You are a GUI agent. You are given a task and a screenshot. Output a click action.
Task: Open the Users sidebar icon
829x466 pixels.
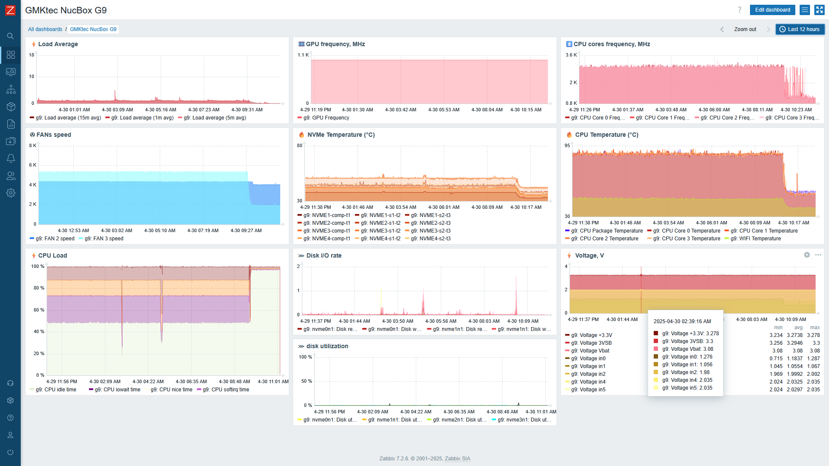pyautogui.click(x=11, y=176)
